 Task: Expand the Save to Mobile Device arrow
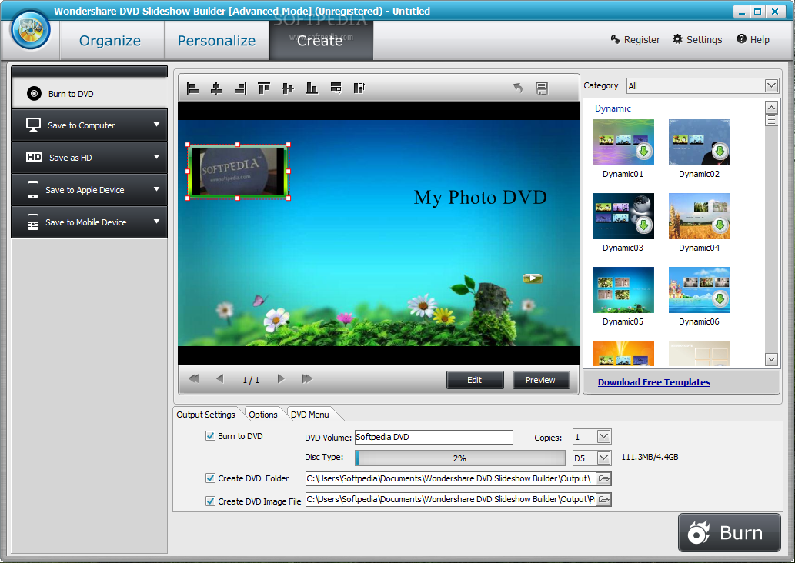[157, 222]
